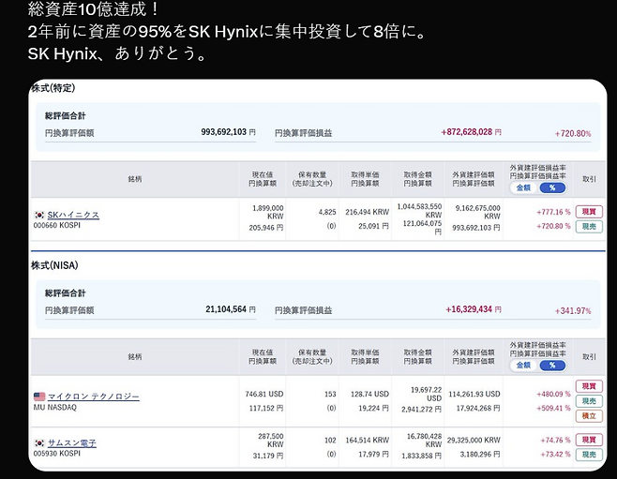
Task: Click 現買 button in サムスン電子 row
Action: 589,440
